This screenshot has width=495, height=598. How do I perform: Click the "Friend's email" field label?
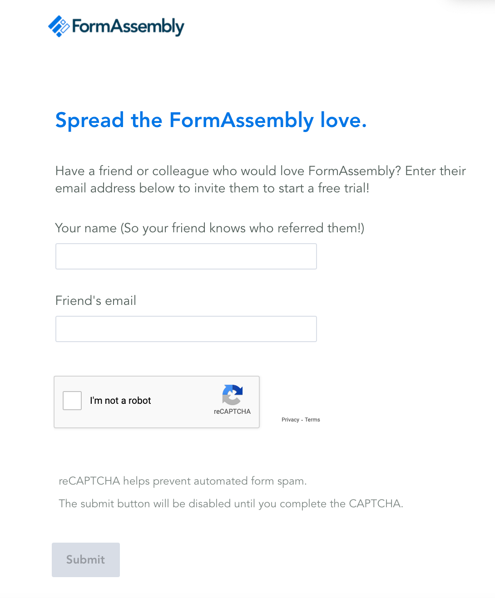click(x=96, y=300)
